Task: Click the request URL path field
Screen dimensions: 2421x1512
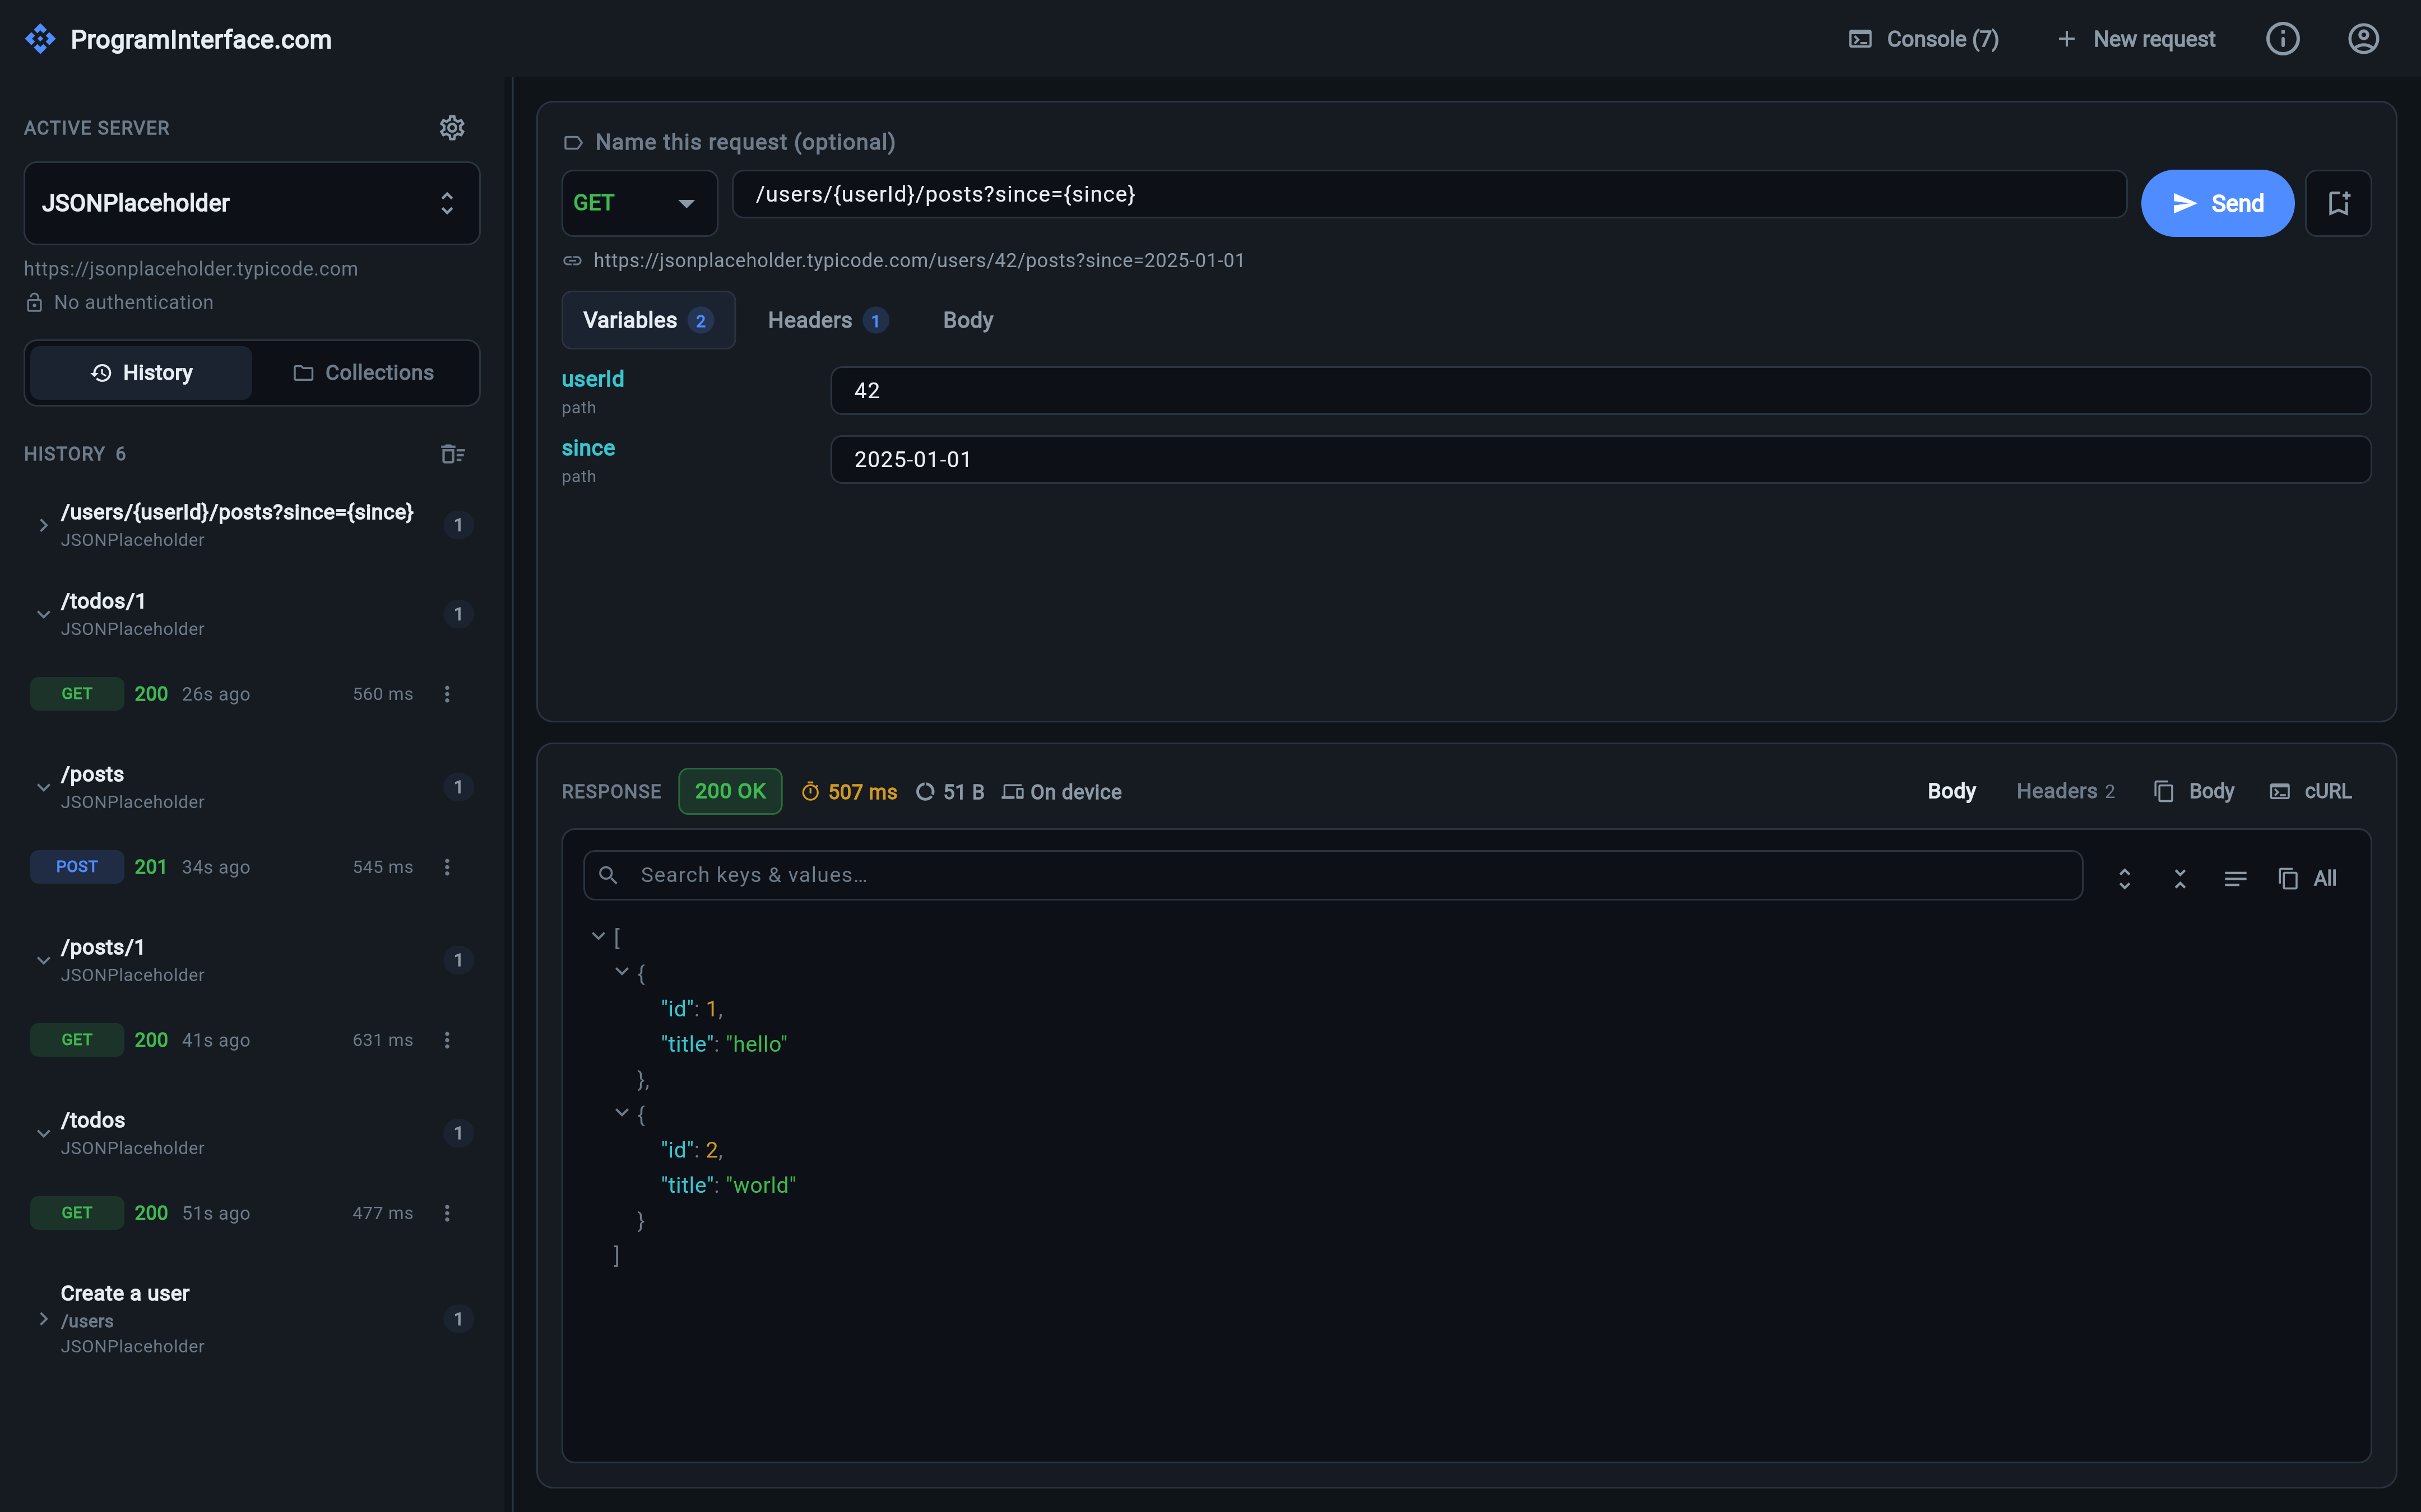Action: click(1429, 194)
